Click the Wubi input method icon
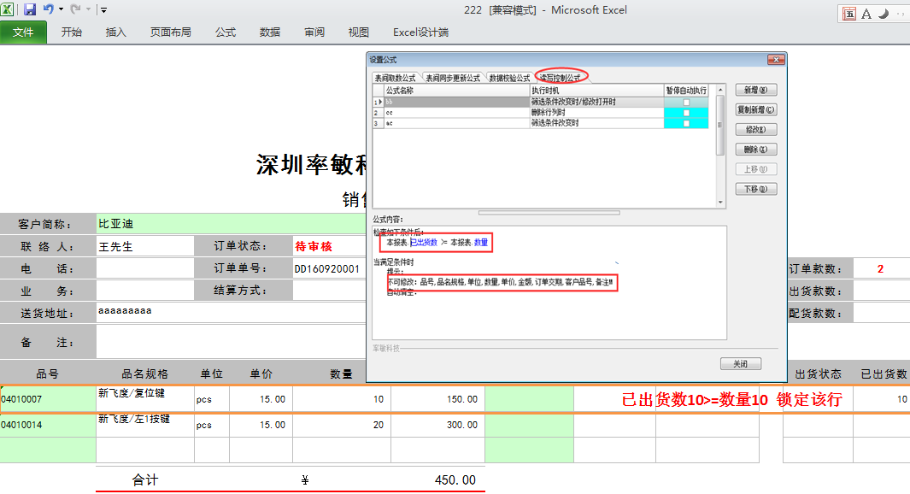910x494 pixels. (849, 14)
